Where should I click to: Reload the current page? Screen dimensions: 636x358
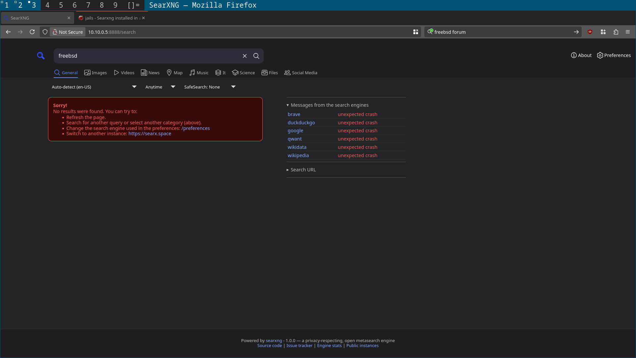point(32,32)
